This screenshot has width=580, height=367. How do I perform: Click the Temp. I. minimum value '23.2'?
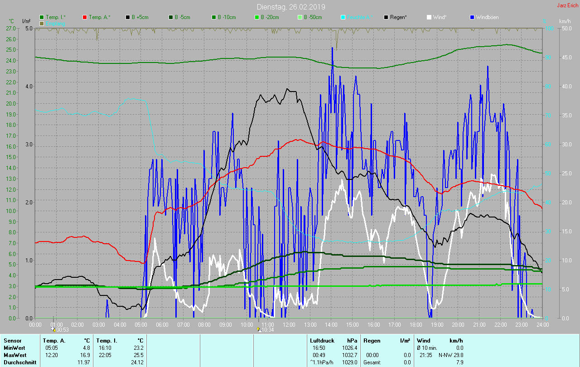coord(138,348)
